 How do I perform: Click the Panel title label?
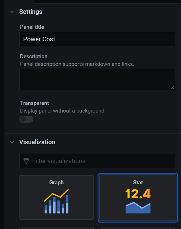pyautogui.click(x=32, y=27)
